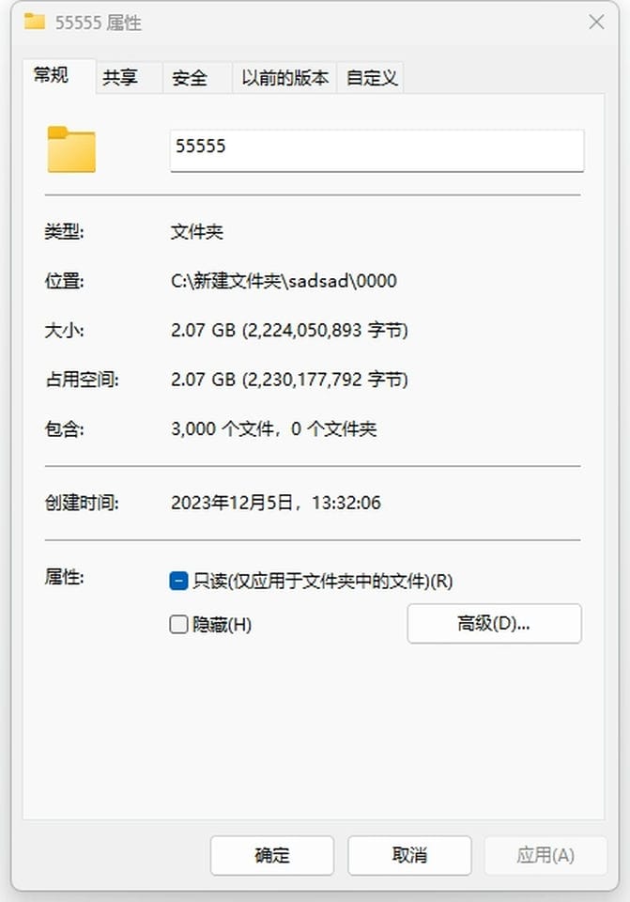Enable the 隐藏(H) hidden checkbox
This screenshot has height=902, width=630.
pos(178,624)
